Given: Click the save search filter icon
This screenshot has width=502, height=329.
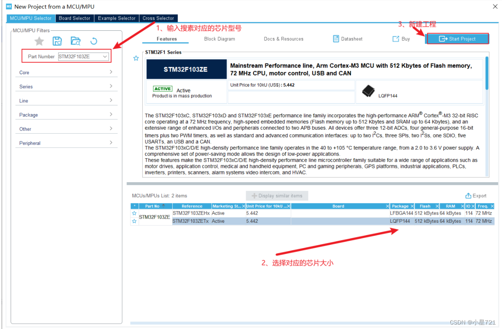Looking at the screenshot, I should pos(57,41).
